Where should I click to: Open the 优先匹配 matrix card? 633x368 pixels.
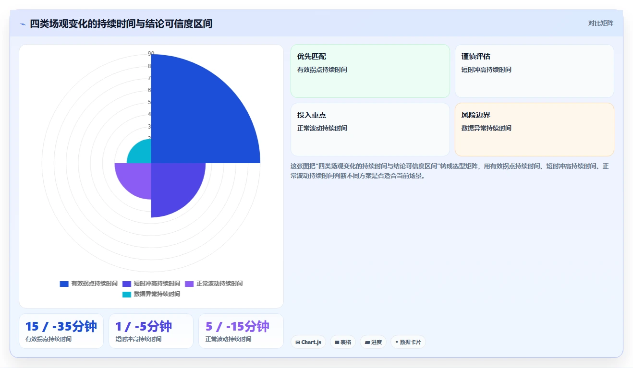tap(370, 71)
